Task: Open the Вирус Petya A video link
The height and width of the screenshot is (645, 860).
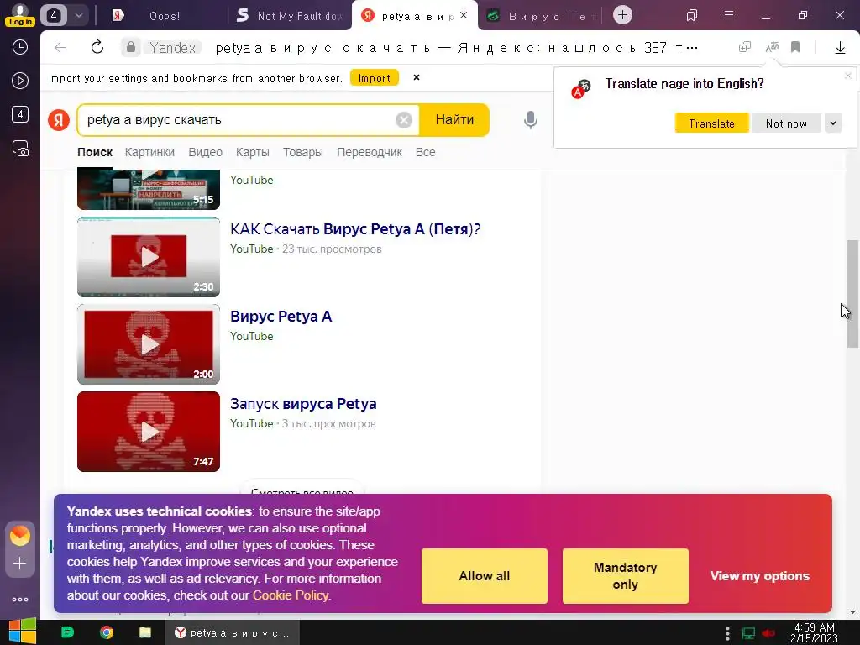Action: (x=281, y=317)
